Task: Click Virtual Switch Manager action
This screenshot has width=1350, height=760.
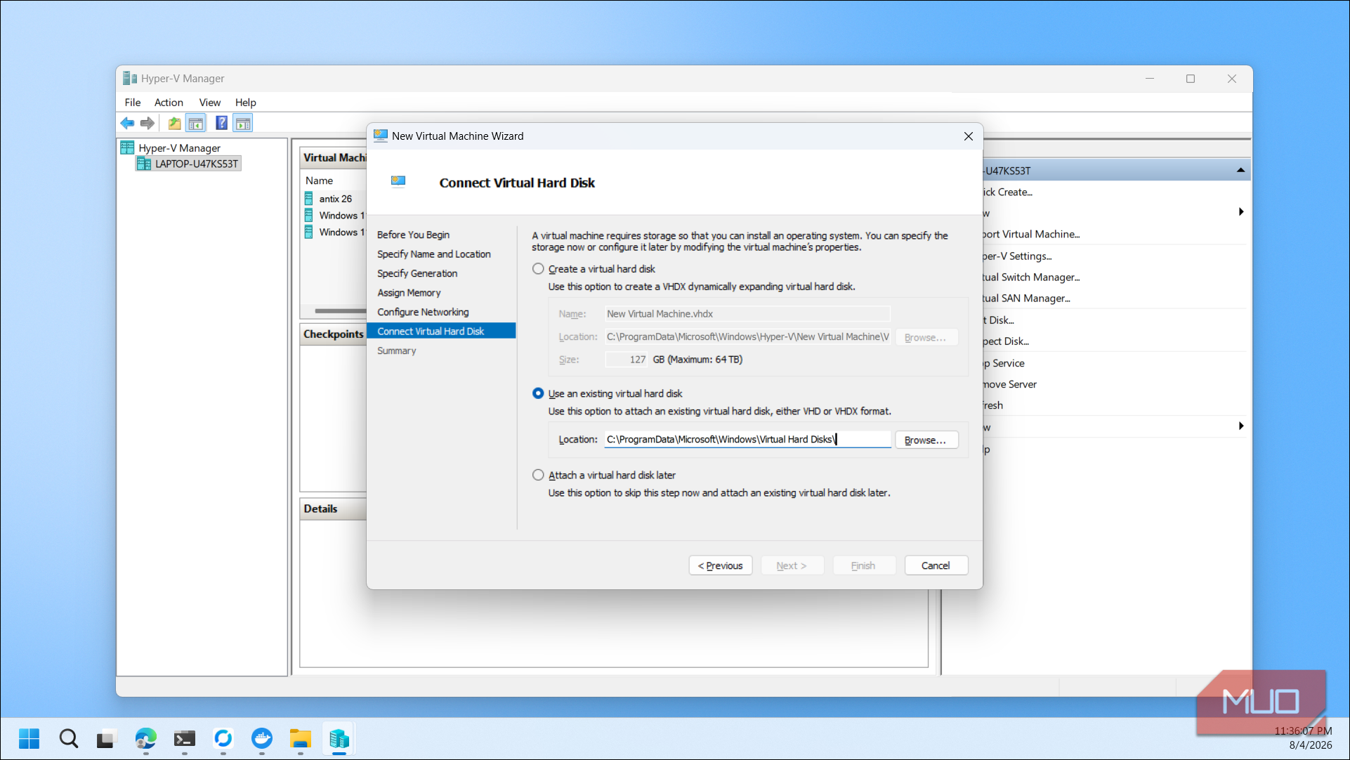Action: [x=1030, y=277]
